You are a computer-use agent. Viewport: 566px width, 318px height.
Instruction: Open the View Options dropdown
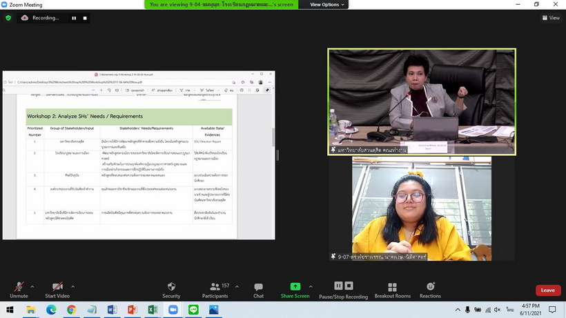pyautogui.click(x=324, y=4)
